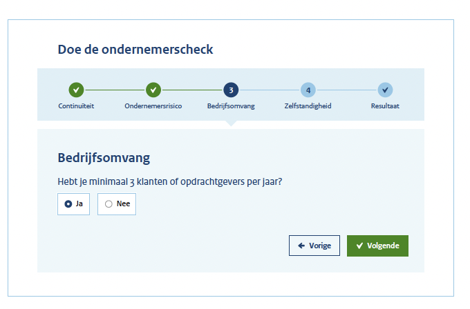The width and height of the screenshot is (470, 309).
Task: Jump to the Zelfstandigheid step label
Action: click(x=308, y=106)
